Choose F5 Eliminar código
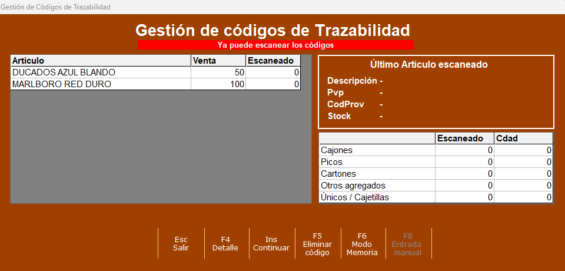The height and width of the screenshot is (271, 565). coord(317,243)
